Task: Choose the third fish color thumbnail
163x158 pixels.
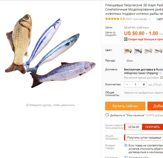Action: tap(148, 51)
